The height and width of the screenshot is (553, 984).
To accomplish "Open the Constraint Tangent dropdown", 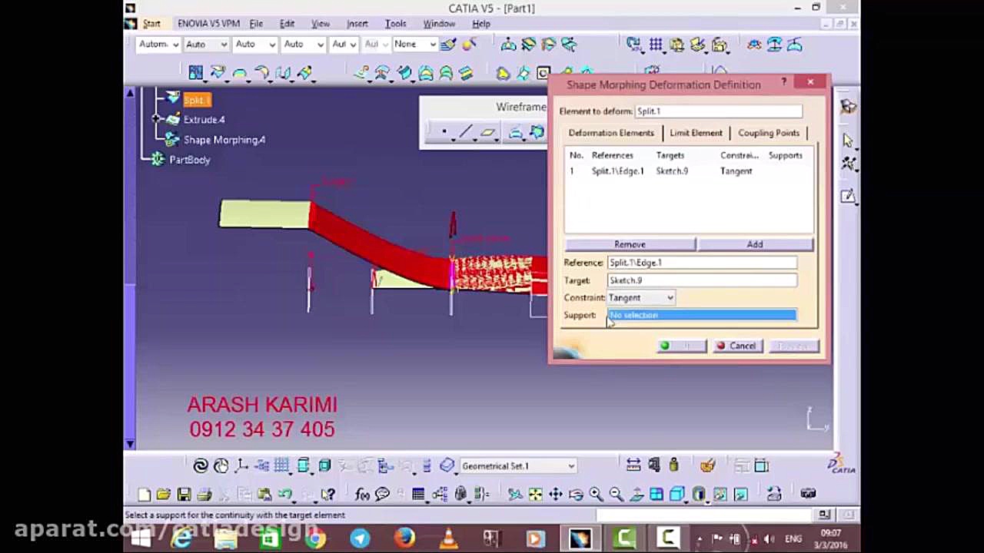I will 642,298.
